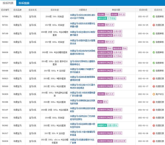Open complaint about 冷却液渗漏希望厂家处理
Screen dimensions: 165x145
[x=82, y=94]
